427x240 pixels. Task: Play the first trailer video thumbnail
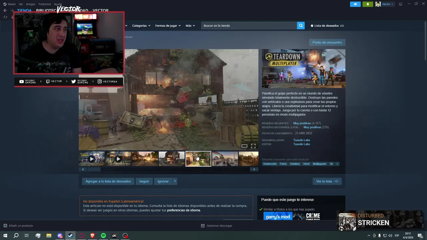92,159
